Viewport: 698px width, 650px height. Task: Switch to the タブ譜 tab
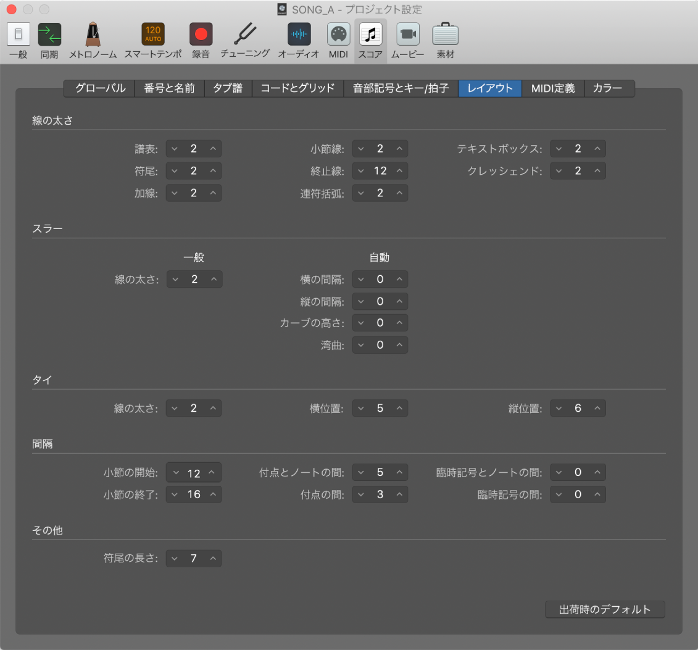pyautogui.click(x=228, y=88)
